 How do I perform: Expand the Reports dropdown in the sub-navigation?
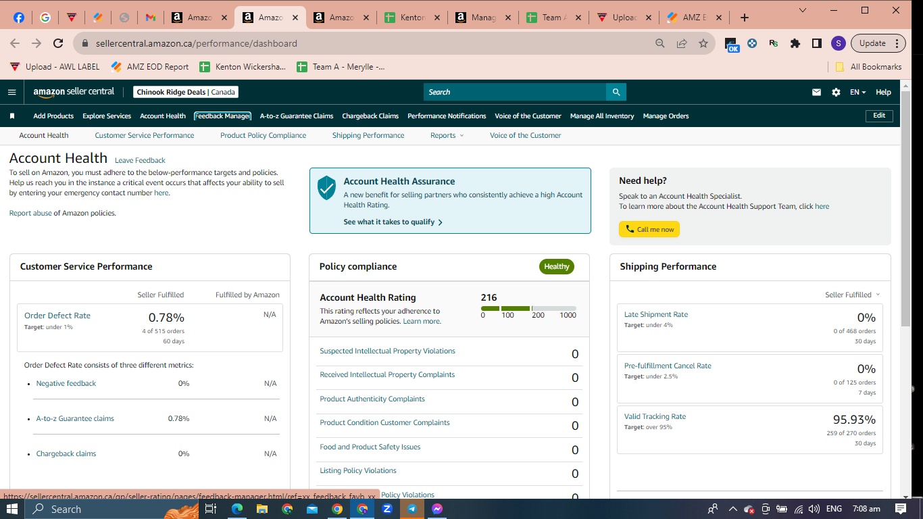[x=447, y=135]
